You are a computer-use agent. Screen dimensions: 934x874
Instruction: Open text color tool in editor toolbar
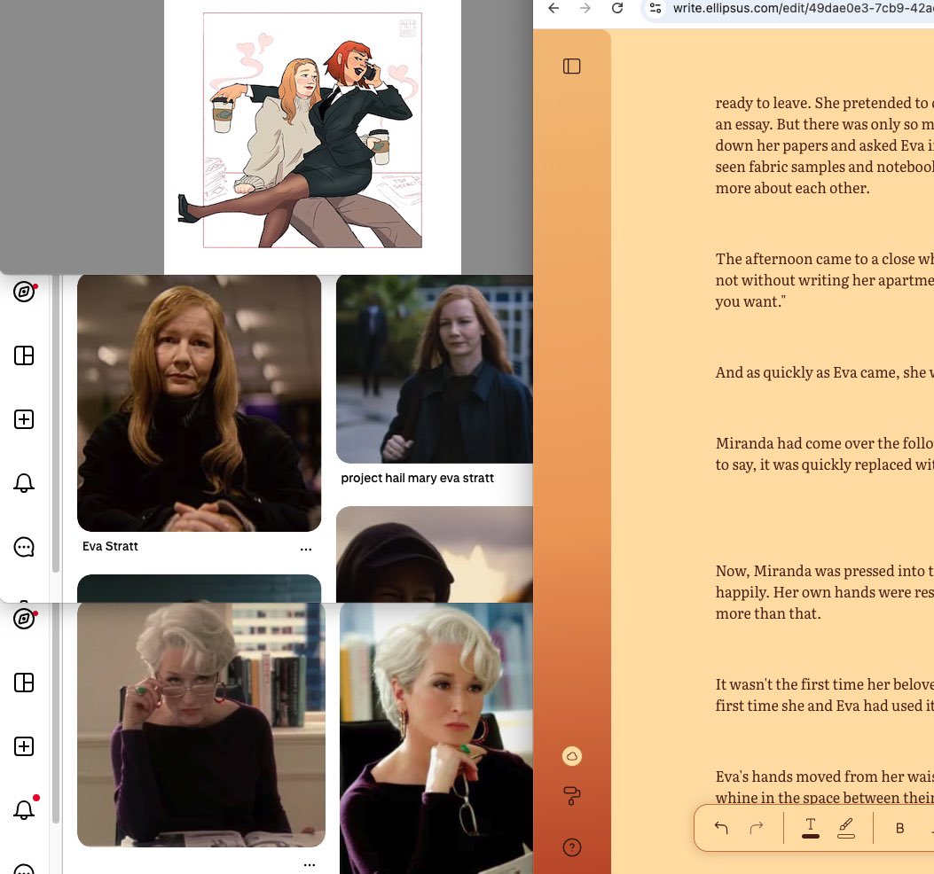pos(810,828)
